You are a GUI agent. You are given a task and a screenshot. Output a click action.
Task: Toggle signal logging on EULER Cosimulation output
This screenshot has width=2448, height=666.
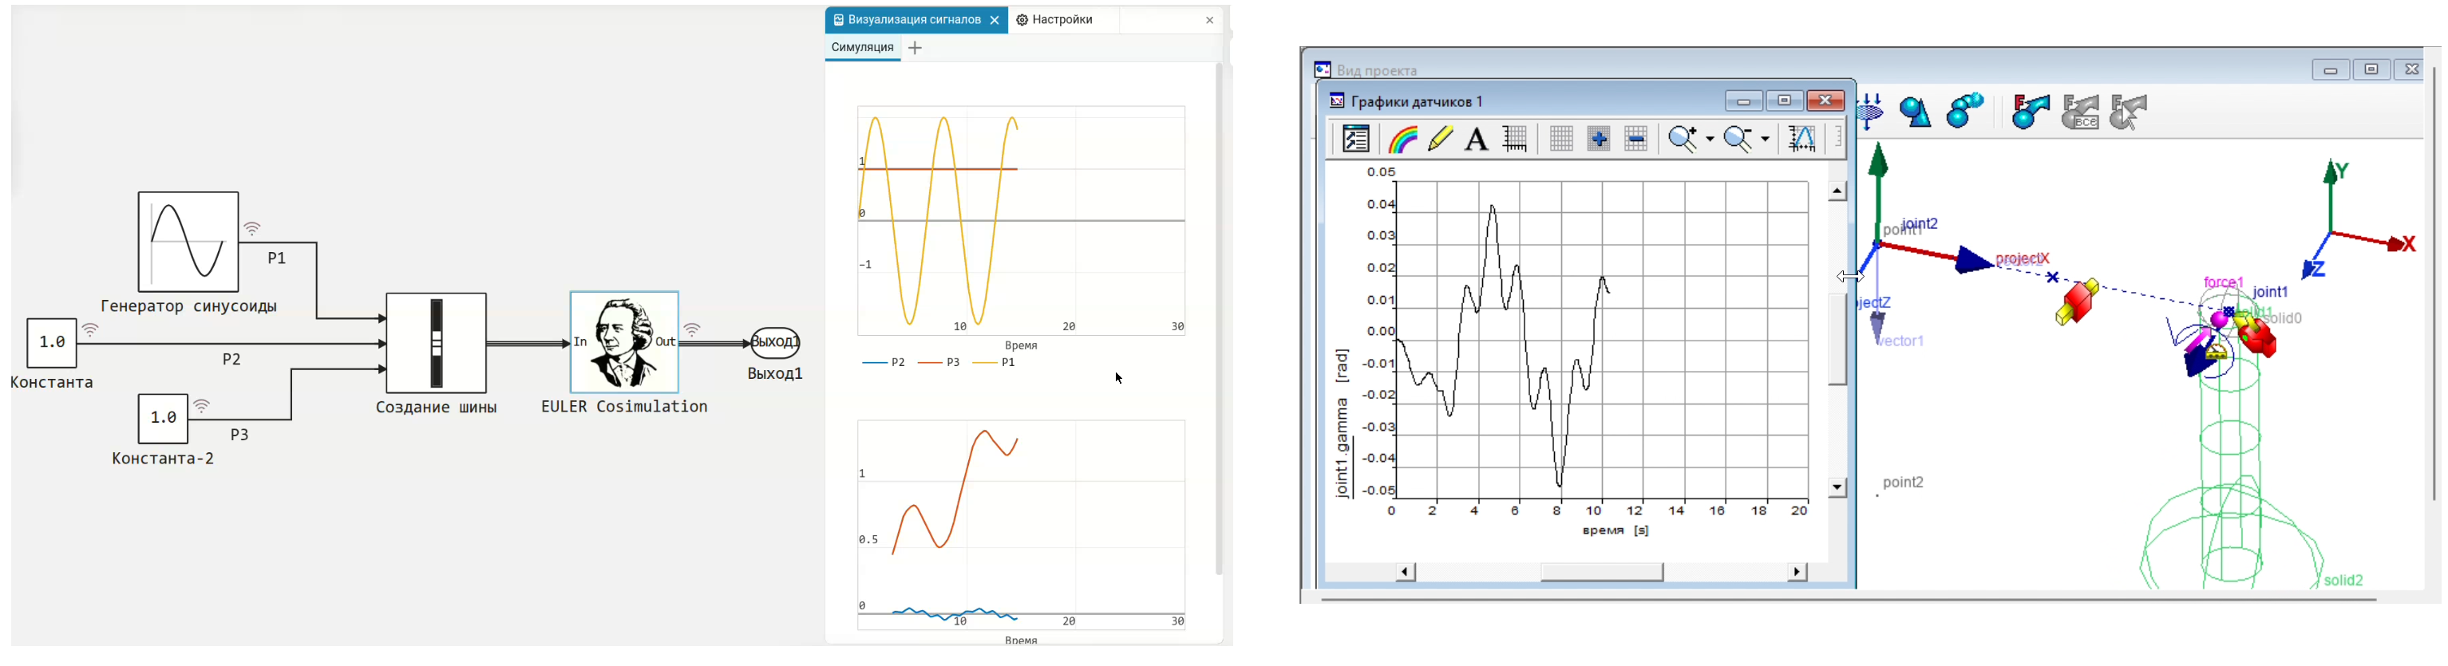693,329
